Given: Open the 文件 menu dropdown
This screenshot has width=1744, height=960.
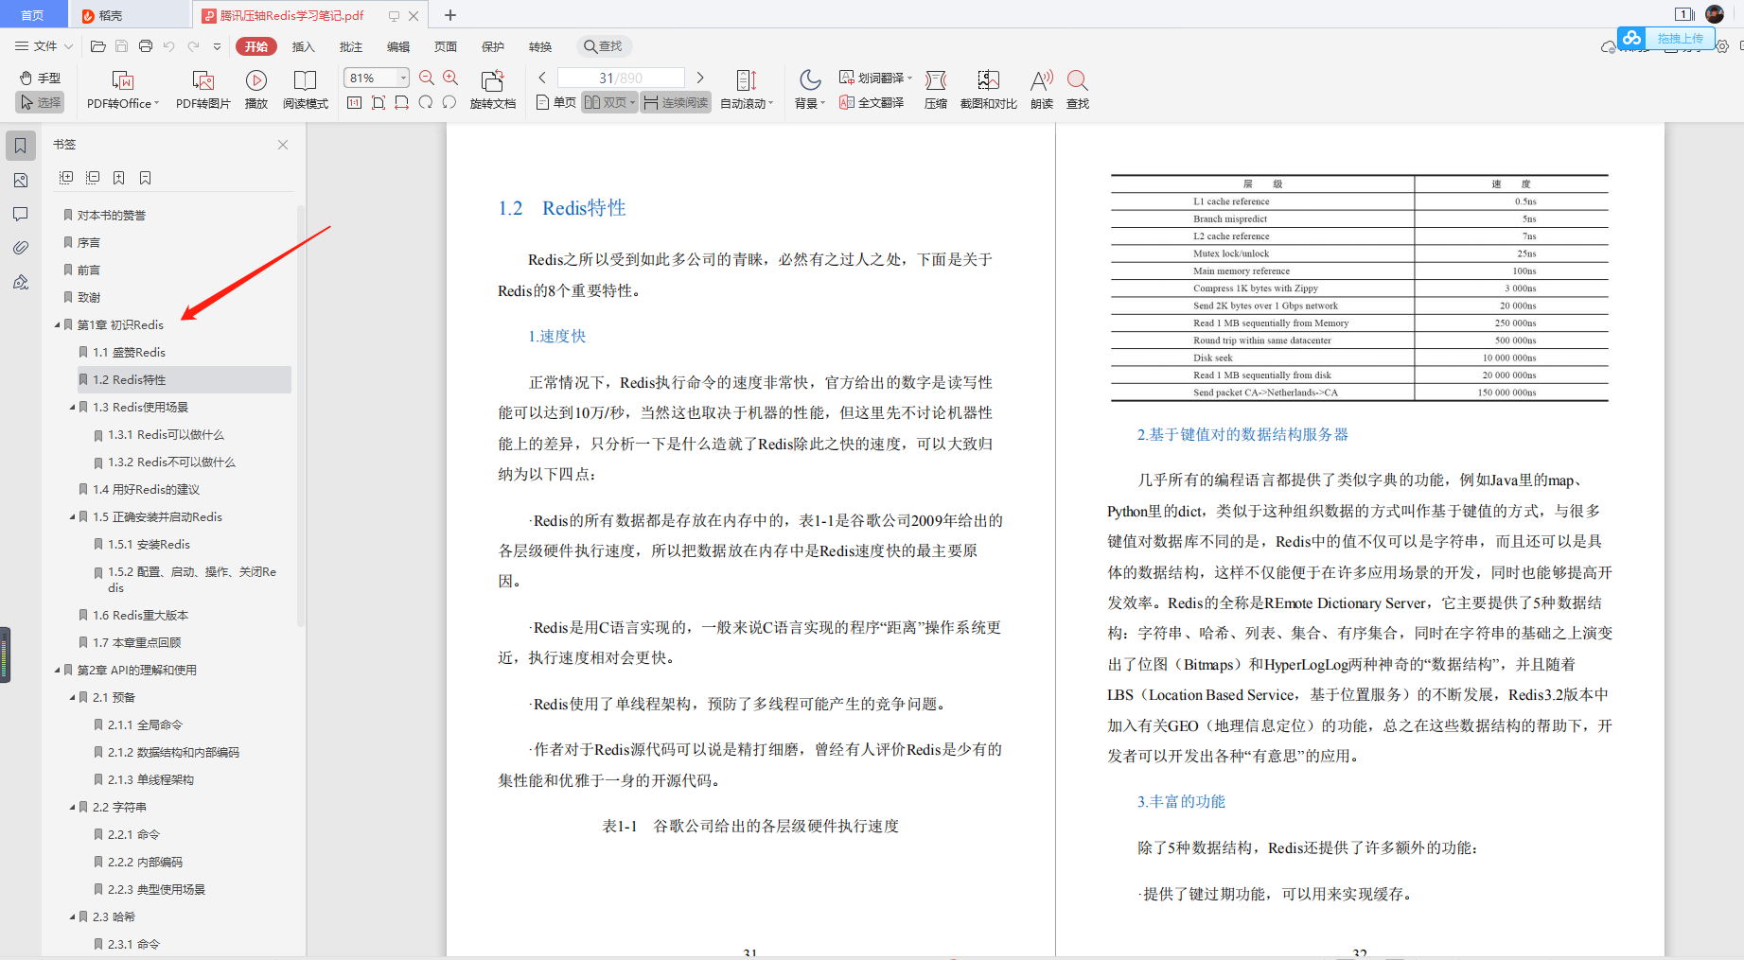Looking at the screenshot, I should [44, 46].
